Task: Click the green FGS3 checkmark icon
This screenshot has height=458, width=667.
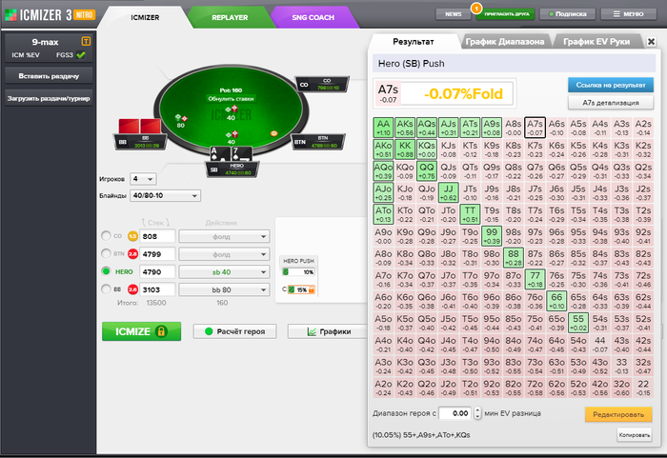Action: click(81, 55)
